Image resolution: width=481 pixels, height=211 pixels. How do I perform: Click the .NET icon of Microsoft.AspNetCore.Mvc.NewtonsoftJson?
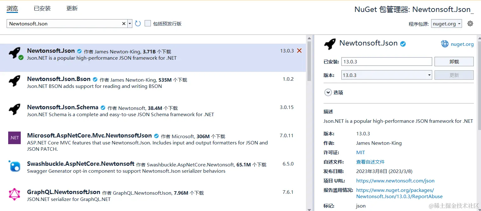(14, 138)
